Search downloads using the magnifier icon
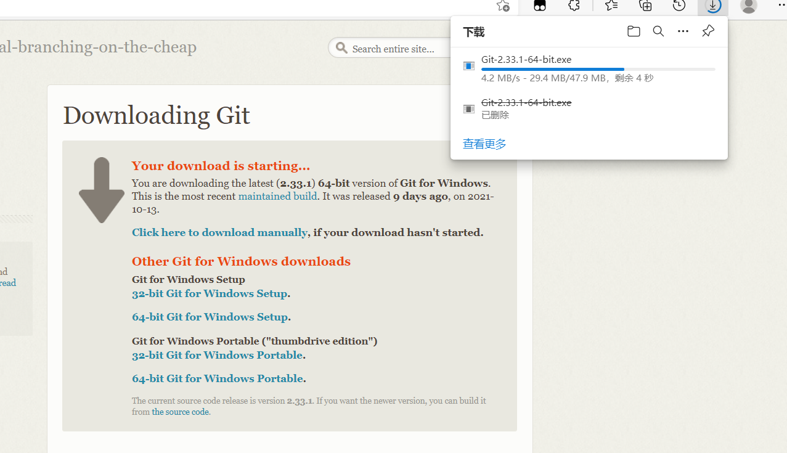The image size is (787, 453). 658,31
